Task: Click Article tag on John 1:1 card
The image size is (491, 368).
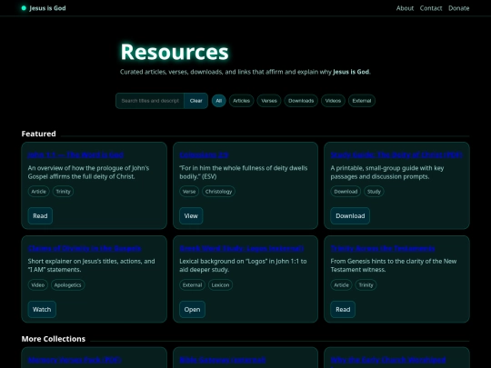Action: (38, 192)
